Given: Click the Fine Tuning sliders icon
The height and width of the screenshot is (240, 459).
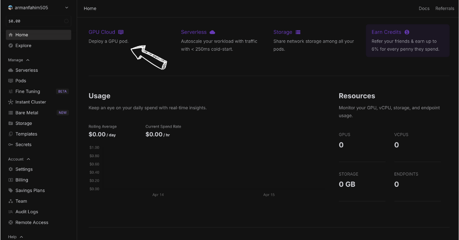Looking at the screenshot, I should click(11, 92).
